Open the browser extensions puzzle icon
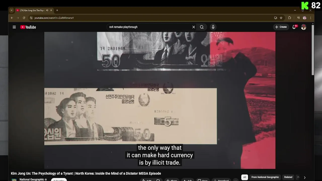The width and height of the screenshot is (322, 181). [290, 18]
